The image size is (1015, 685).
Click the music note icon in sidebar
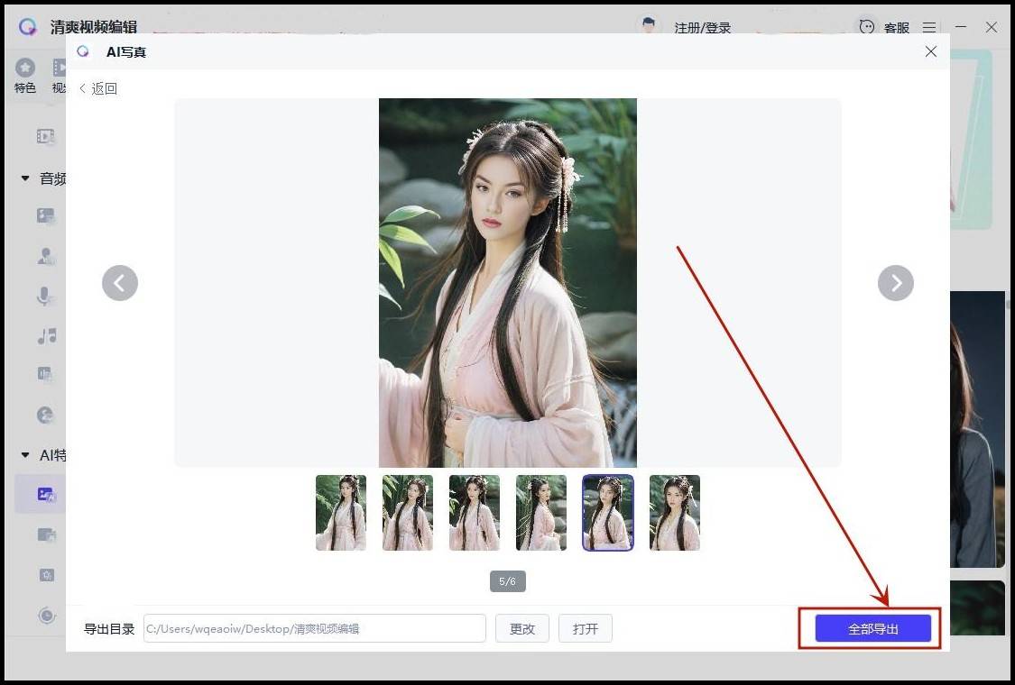point(47,336)
